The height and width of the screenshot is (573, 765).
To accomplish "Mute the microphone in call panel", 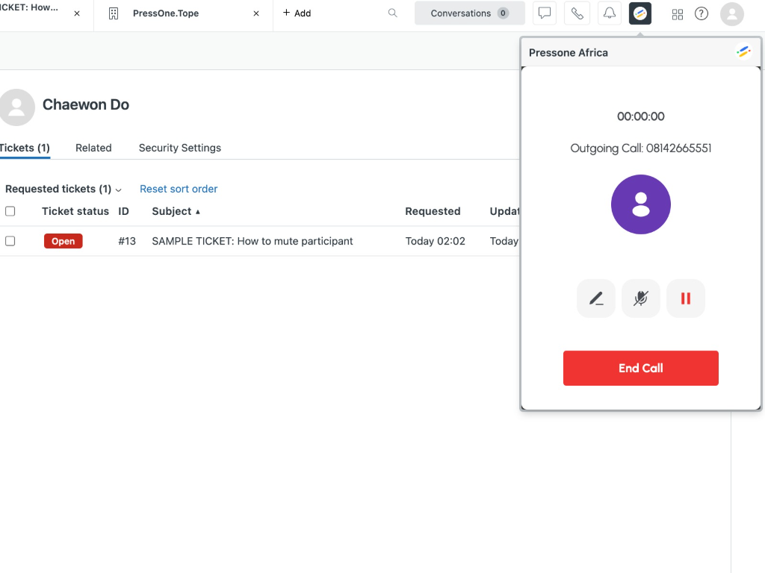I will click(640, 299).
